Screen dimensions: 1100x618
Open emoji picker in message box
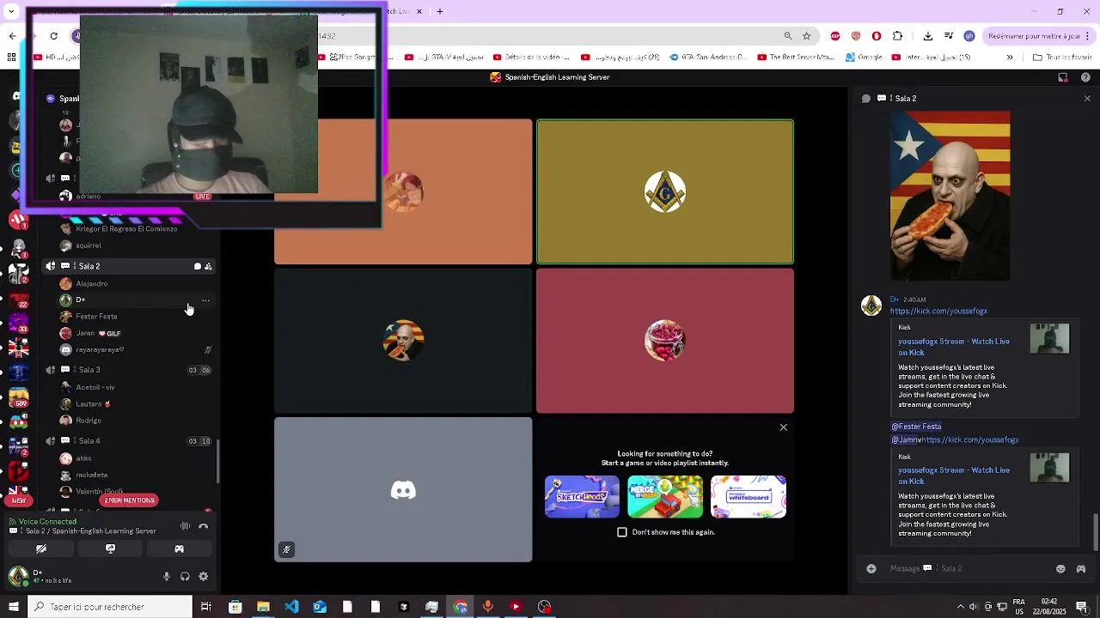point(1060,568)
